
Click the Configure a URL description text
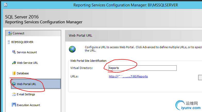[x=143, y=49]
